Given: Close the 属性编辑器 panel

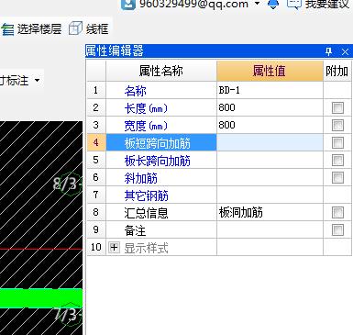Looking at the screenshot, I should pos(345,51).
